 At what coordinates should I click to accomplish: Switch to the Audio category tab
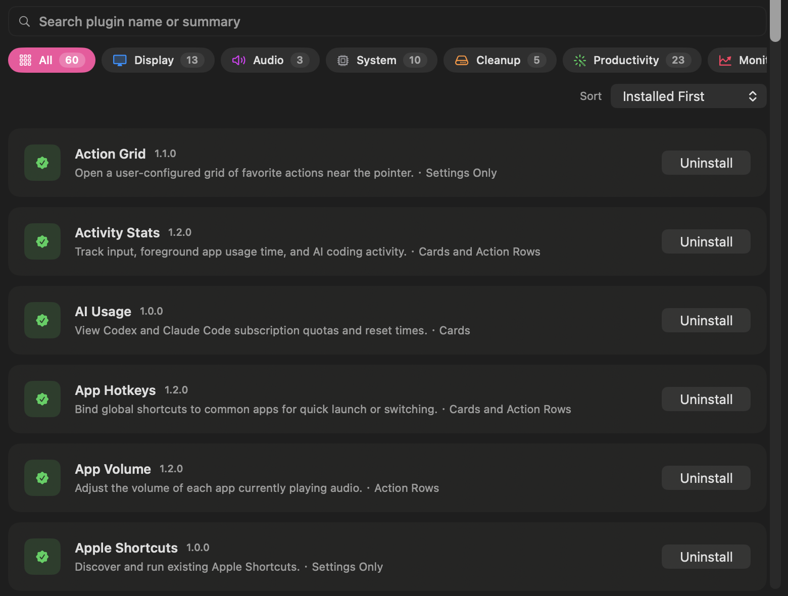[270, 60]
